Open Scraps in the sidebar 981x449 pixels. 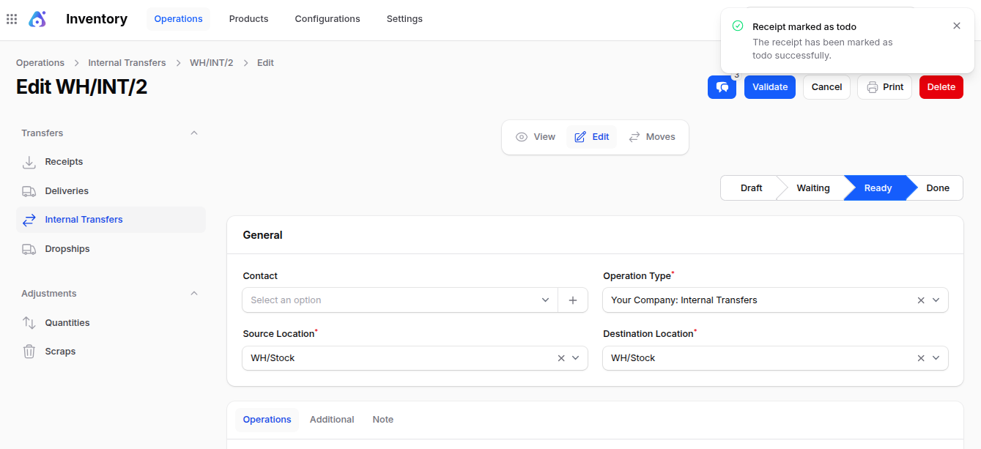coord(111,352)
